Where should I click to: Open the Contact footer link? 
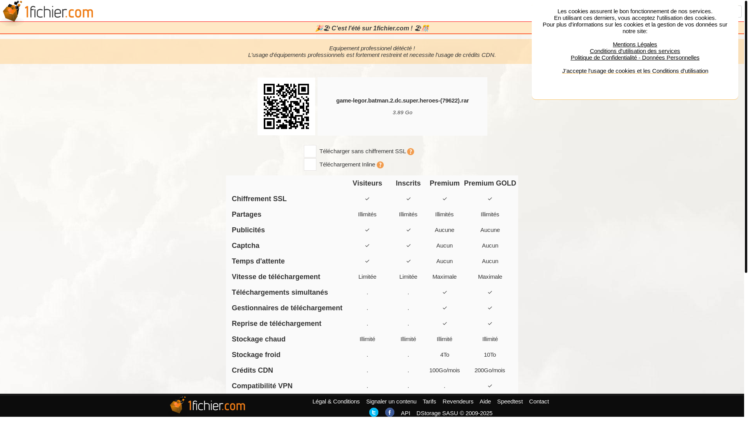click(x=539, y=402)
